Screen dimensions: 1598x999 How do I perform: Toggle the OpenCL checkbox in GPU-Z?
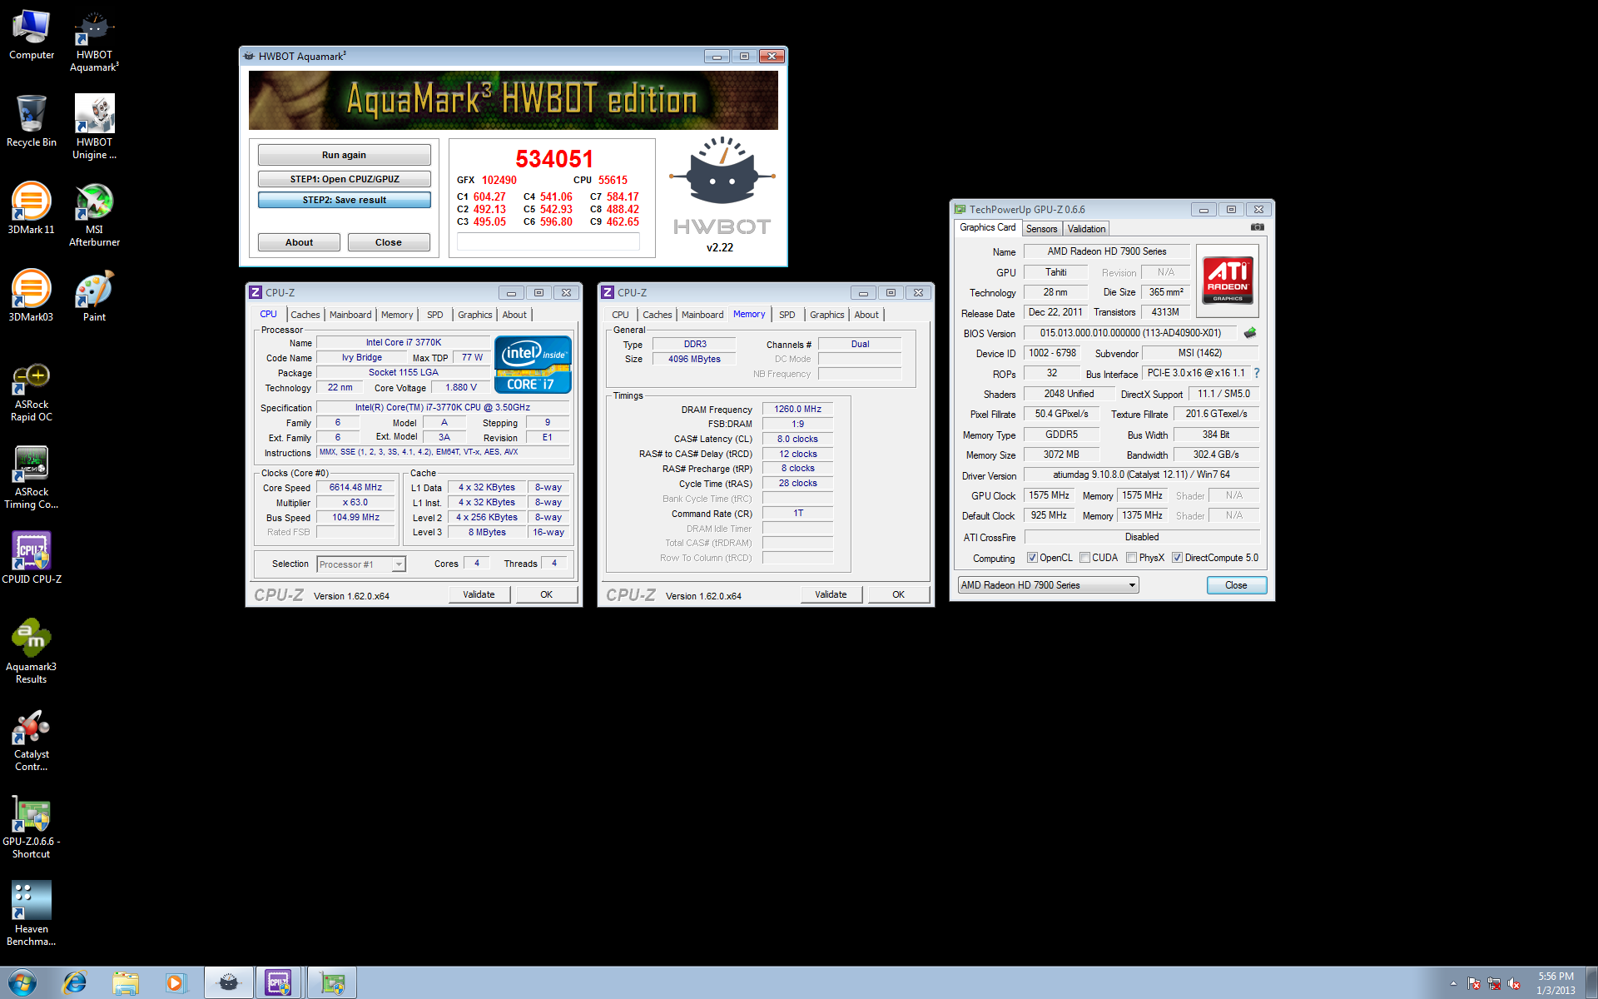pos(1032,558)
